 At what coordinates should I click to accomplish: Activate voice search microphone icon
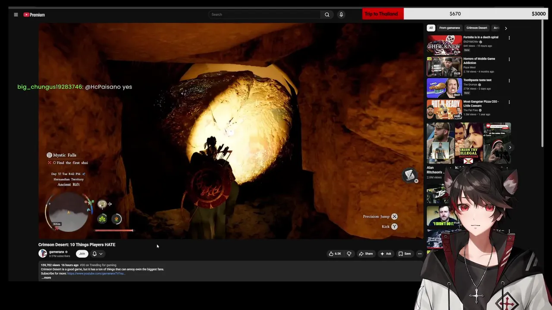341,15
